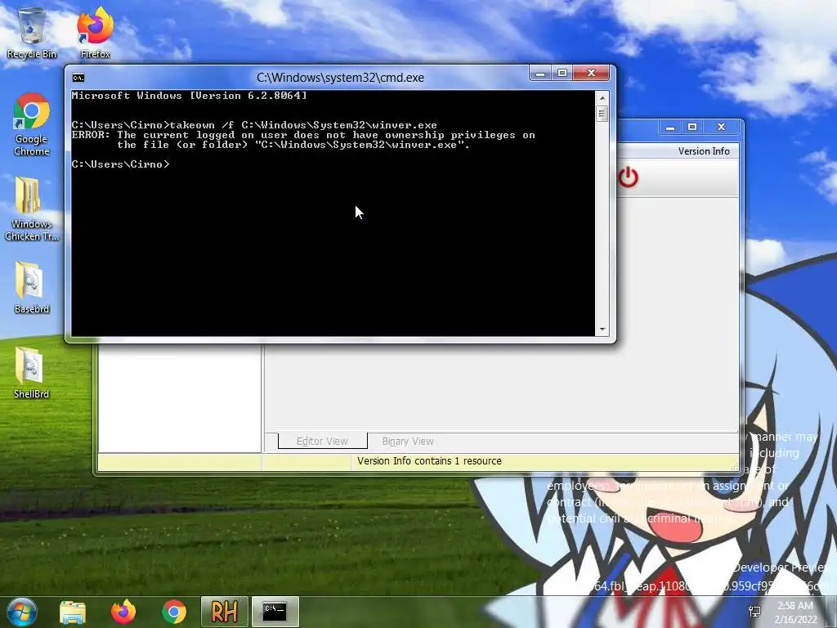This screenshot has width=837, height=628.
Task: Open File Explorer from the taskbar
Action: [73, 612]
